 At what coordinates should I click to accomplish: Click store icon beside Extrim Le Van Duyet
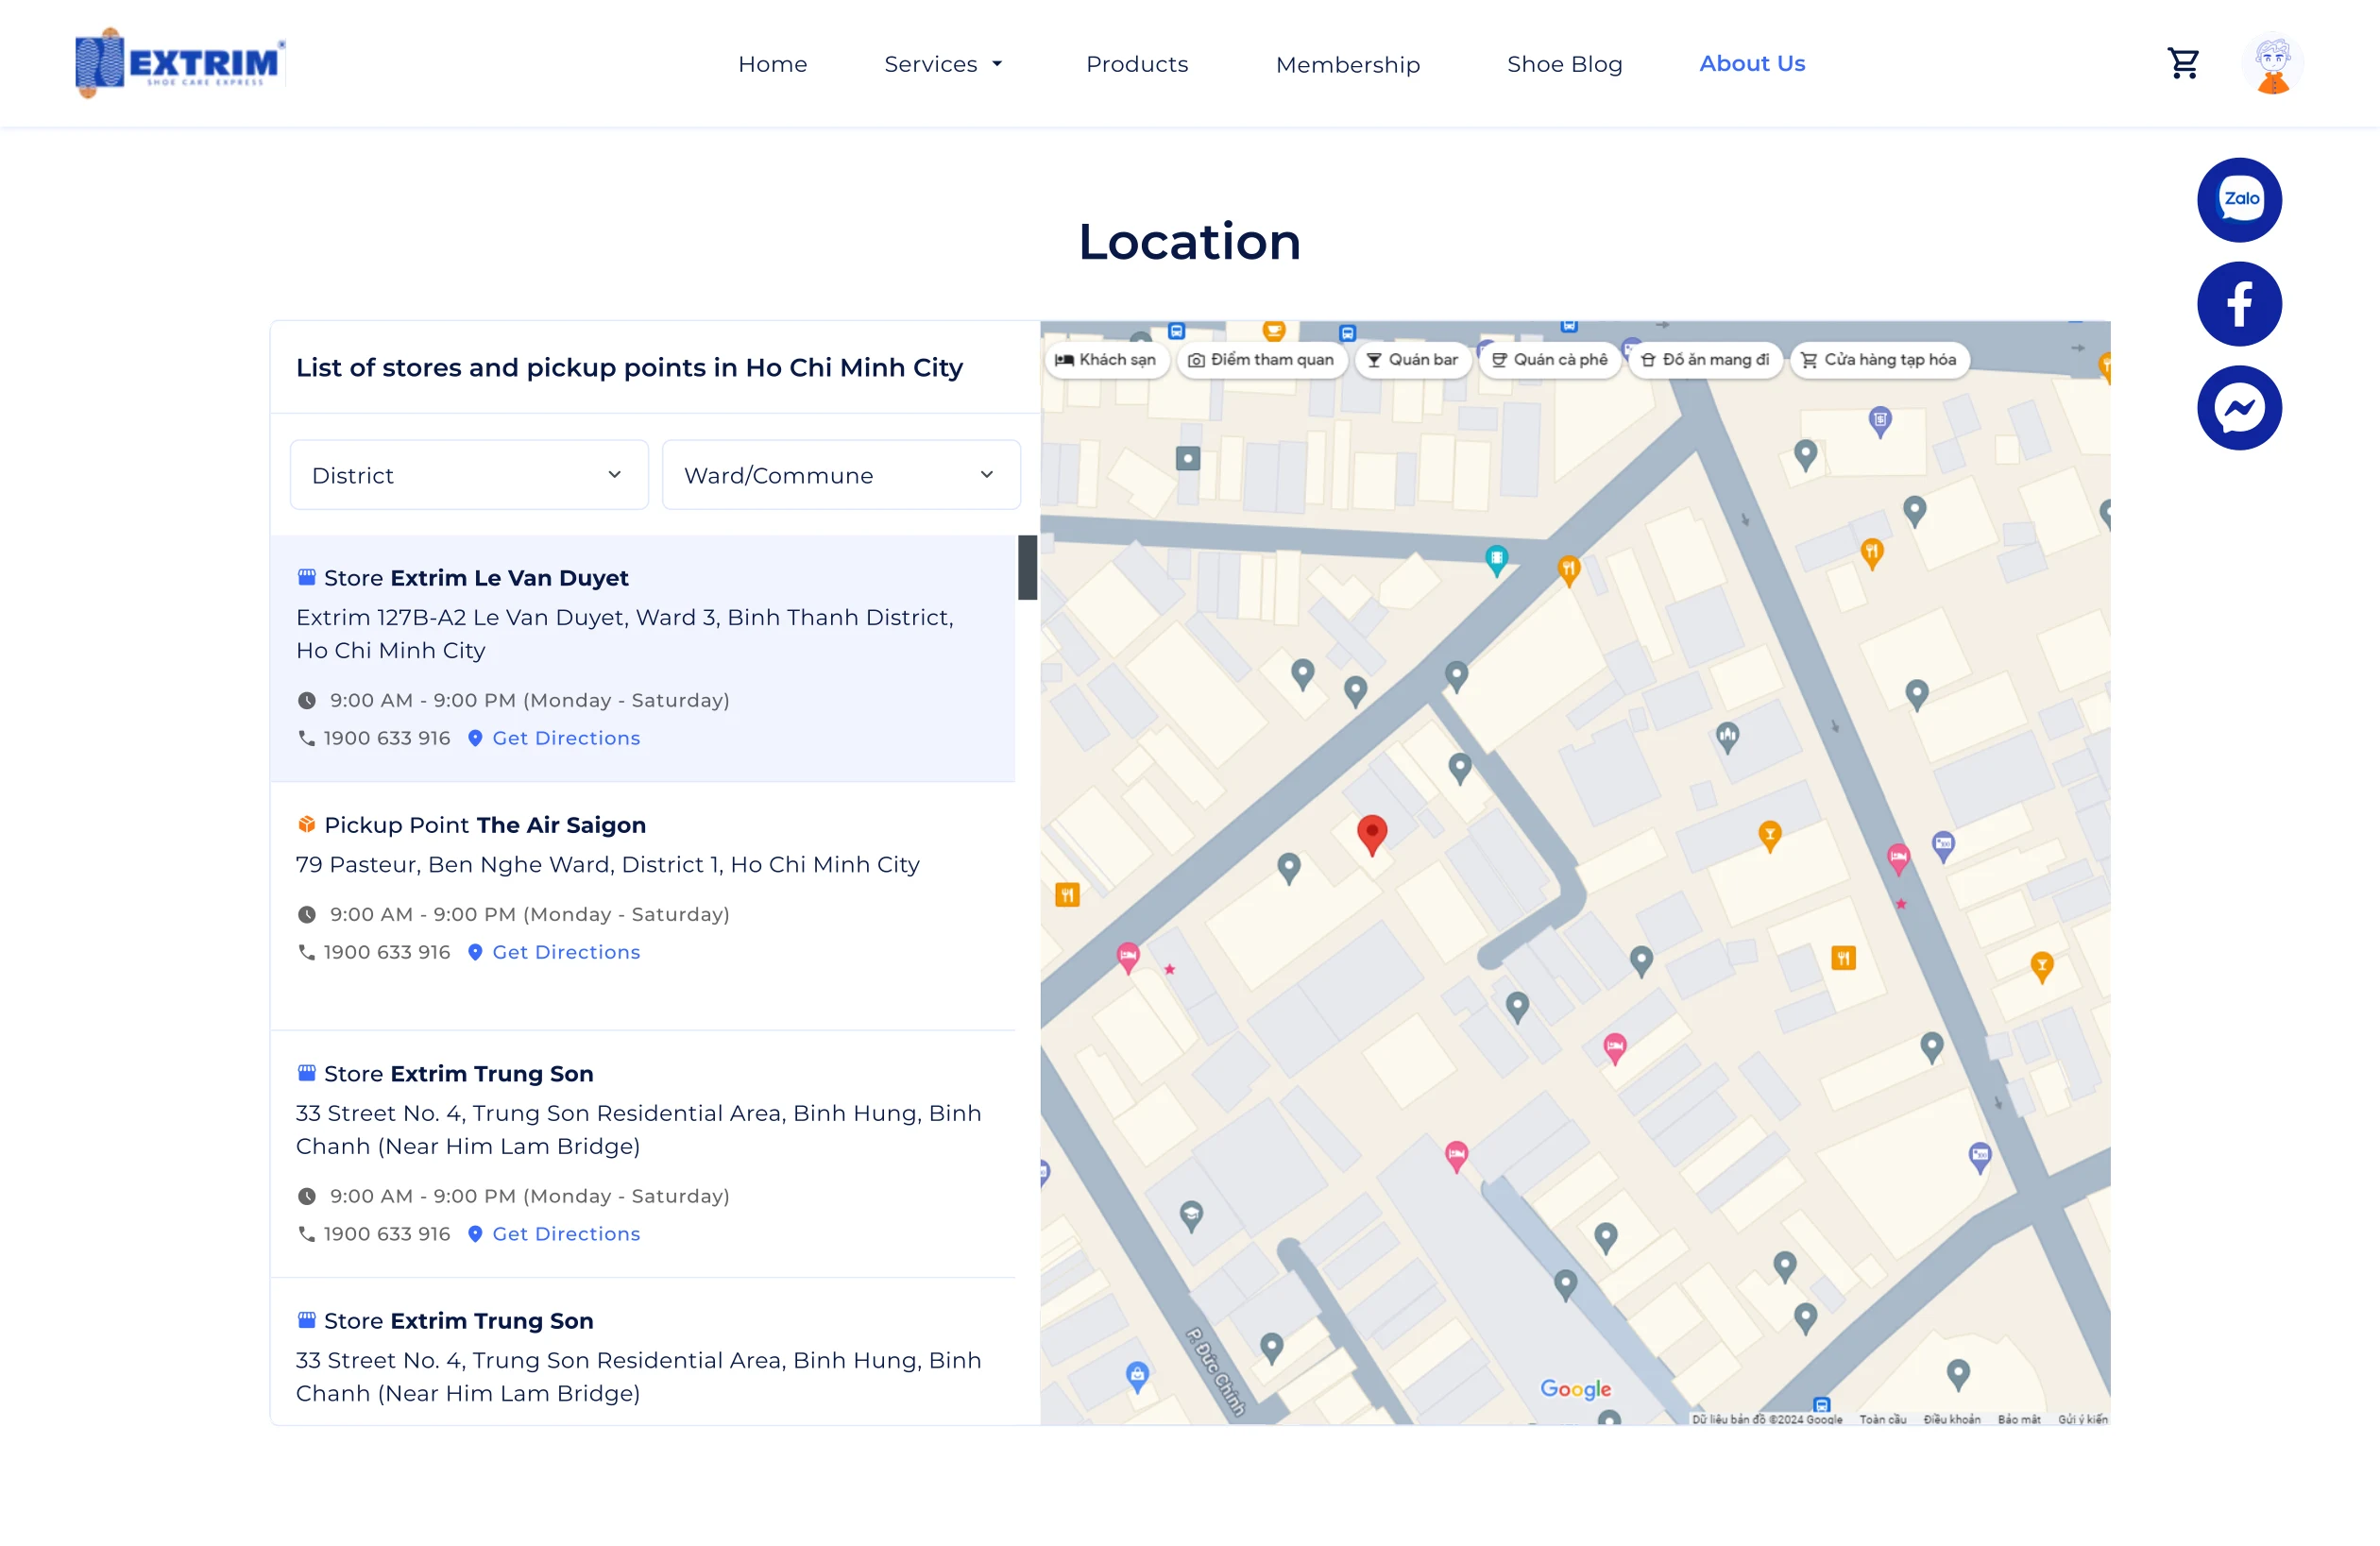(307, 577)
